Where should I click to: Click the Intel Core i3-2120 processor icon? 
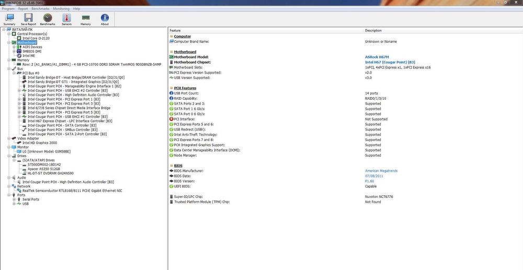coord(19,38)
